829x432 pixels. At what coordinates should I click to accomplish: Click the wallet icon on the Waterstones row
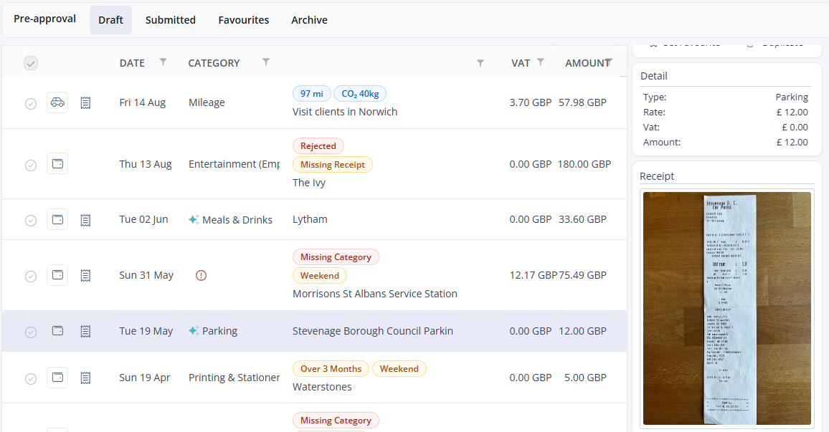point(57,377)
